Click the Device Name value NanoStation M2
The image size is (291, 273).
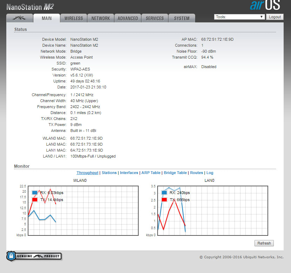84,45
